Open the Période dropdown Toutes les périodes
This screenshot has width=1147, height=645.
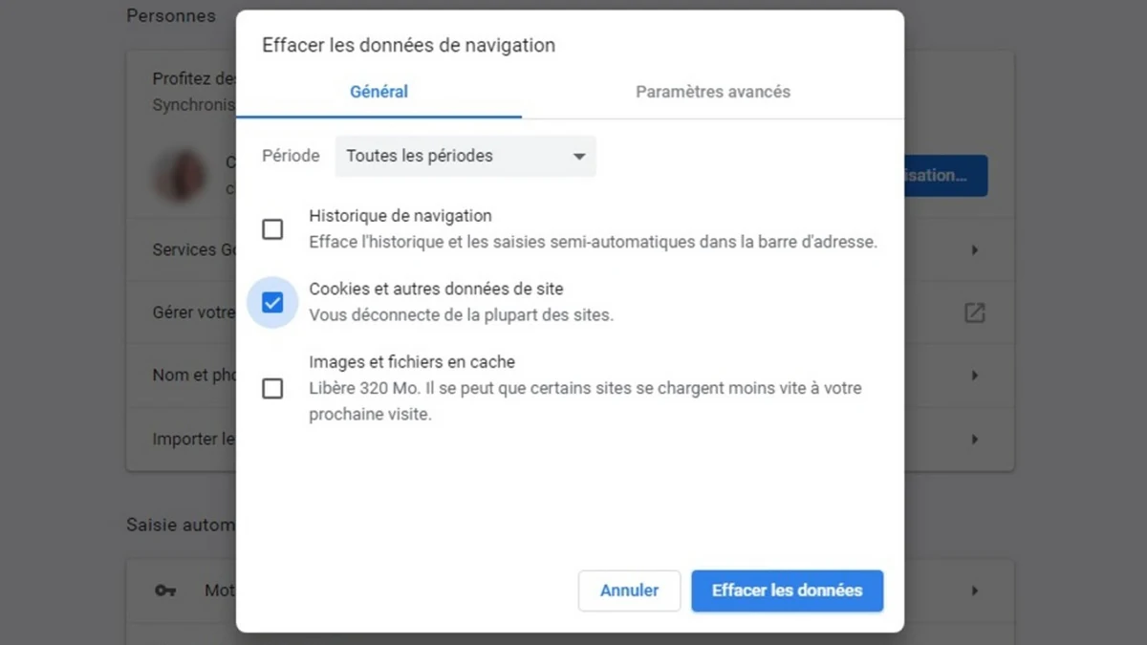click(x=465, y=156)
